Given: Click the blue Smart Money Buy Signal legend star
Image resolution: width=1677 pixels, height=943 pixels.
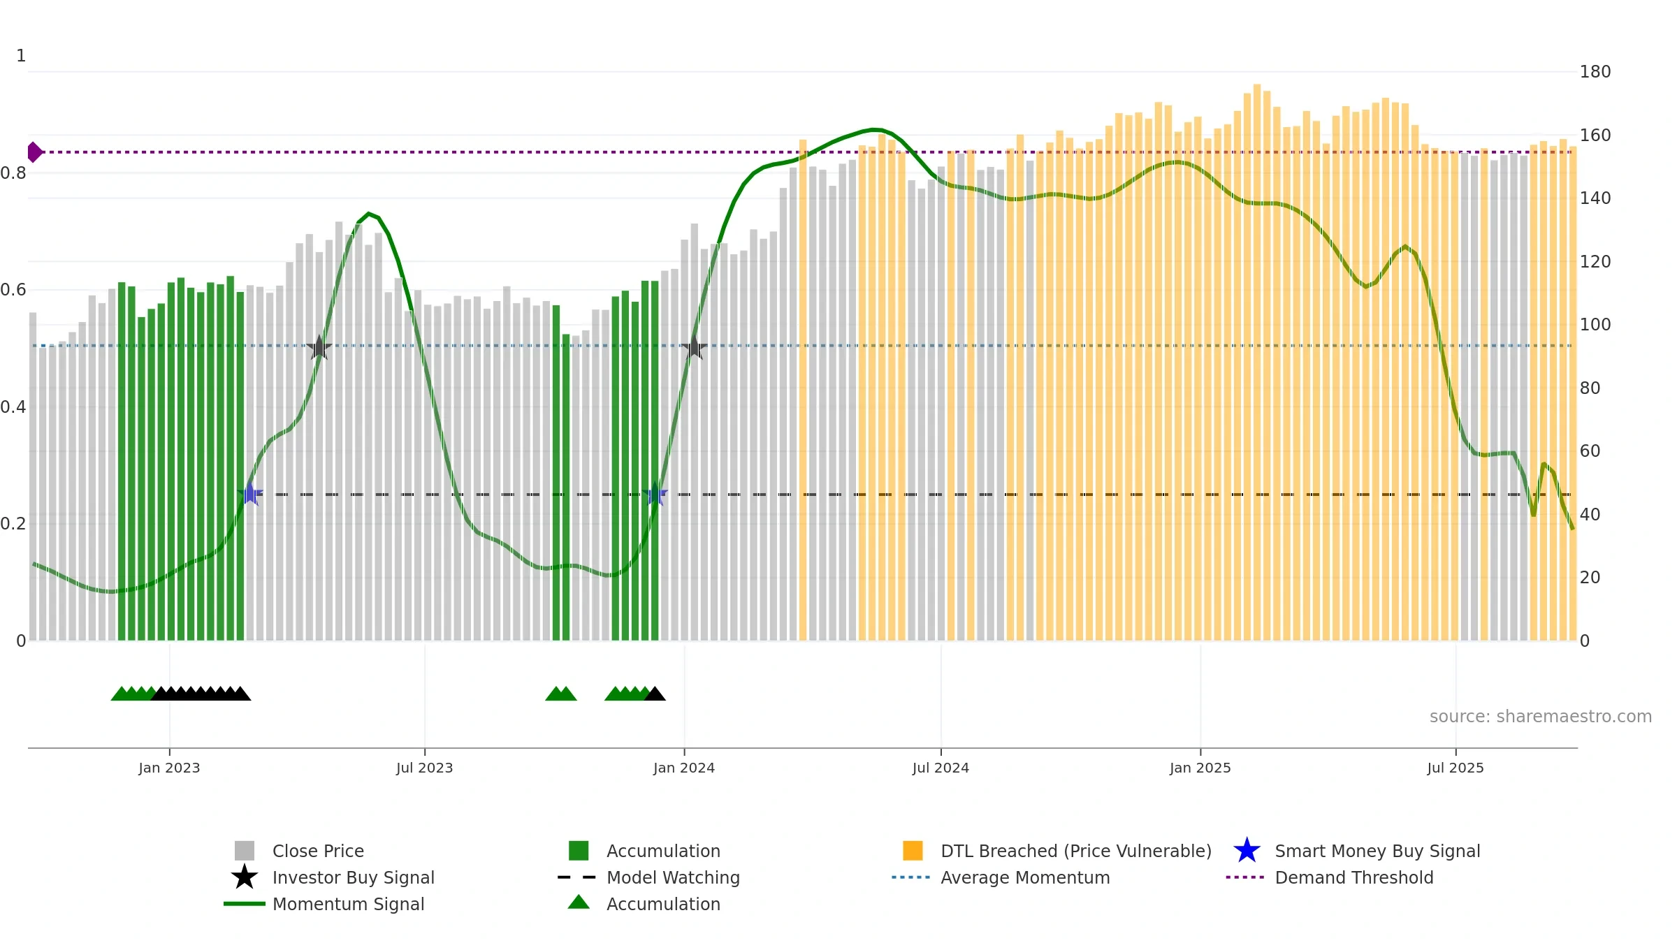Looking at the screenshot, I should [x=1247, y=850].
